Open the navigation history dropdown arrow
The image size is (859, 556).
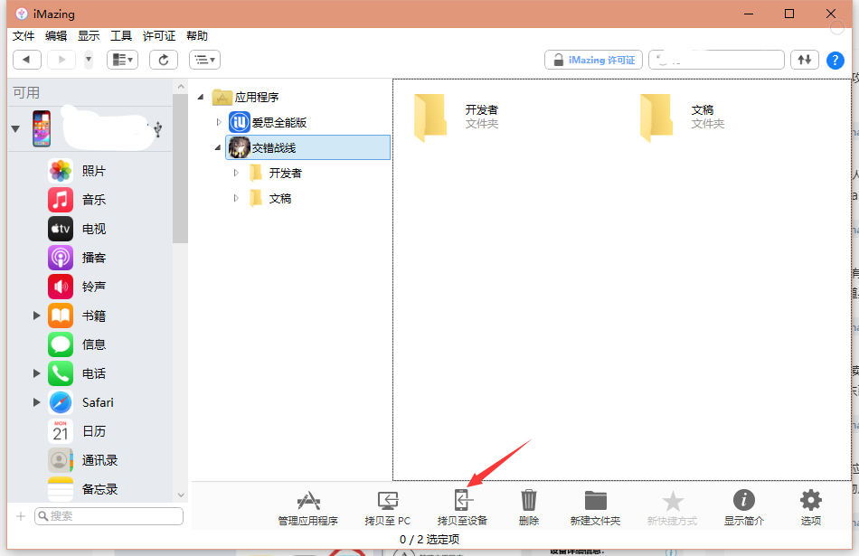(x=89, y=60)
